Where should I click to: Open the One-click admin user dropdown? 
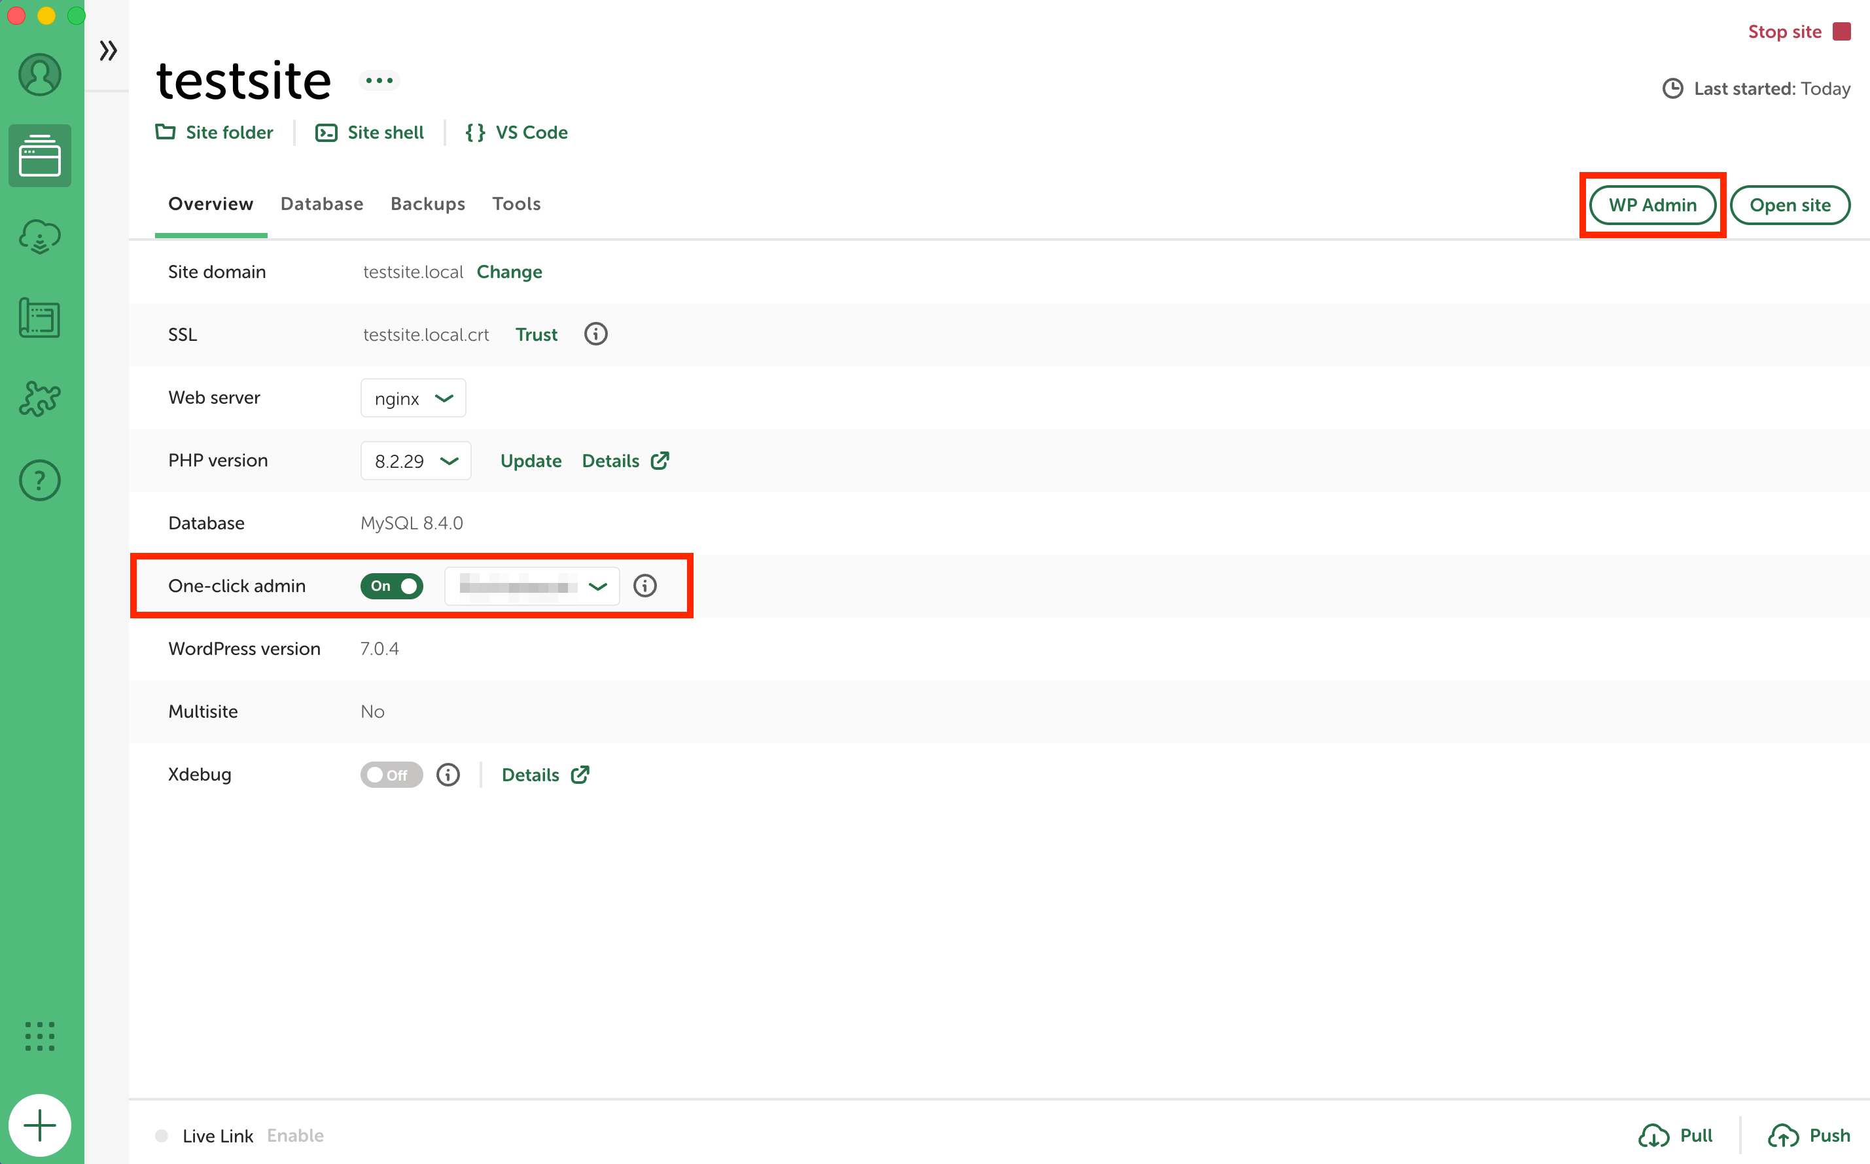532,586
